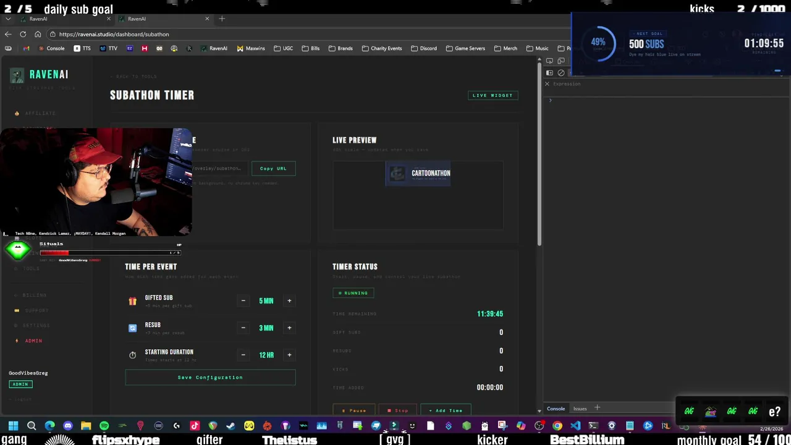The height and width of the screenshot is (445, 791).
Task: Click the Resub icon
Action: click(x=132, y=328)
